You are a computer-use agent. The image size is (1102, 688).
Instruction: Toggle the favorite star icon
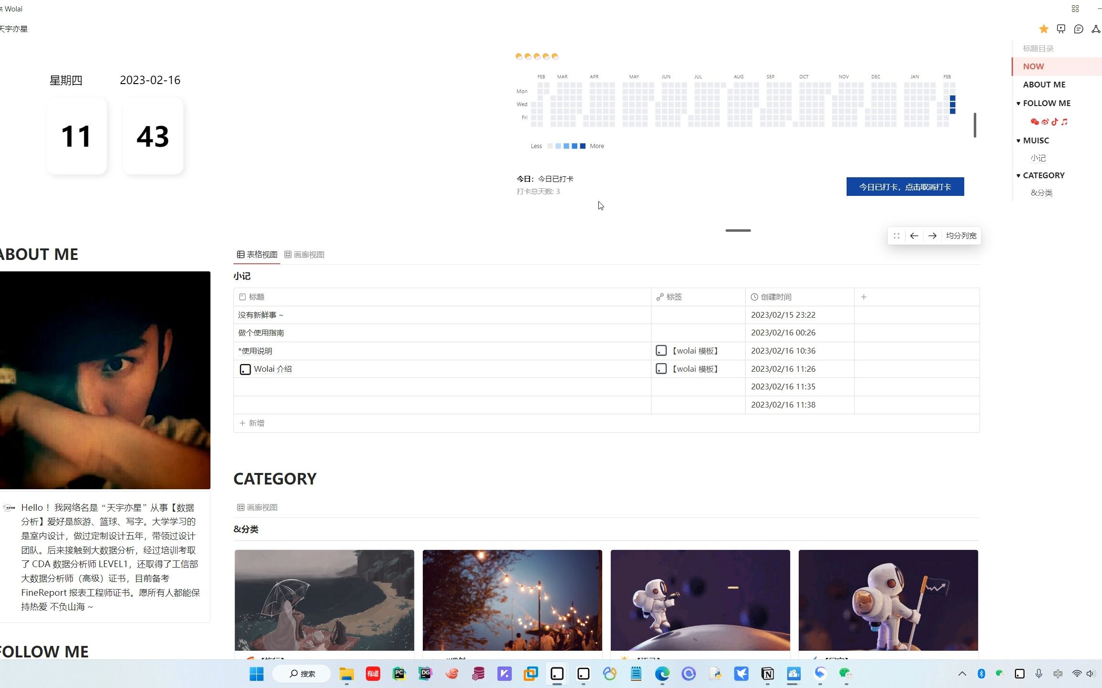coord(1044,29)
